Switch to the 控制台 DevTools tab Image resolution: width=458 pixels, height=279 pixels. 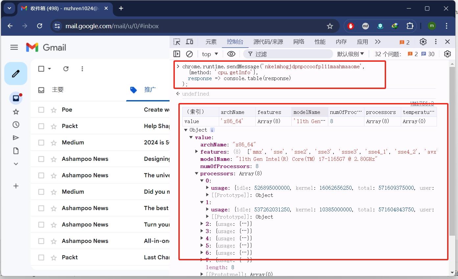[235, 42]
